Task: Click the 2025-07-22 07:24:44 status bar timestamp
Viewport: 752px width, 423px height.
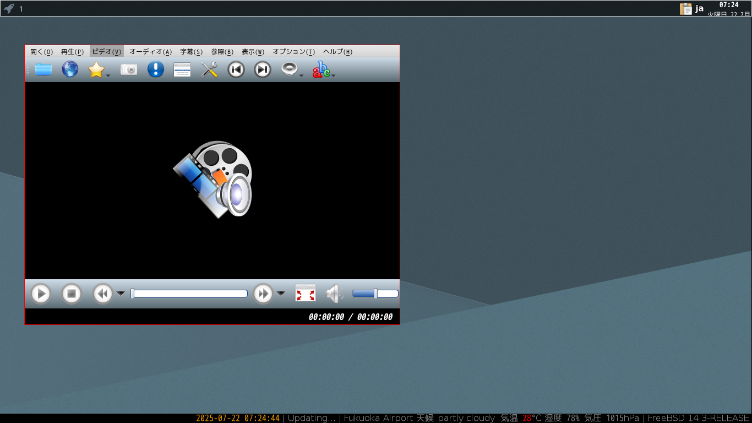Action: click(x=238, y=418)
